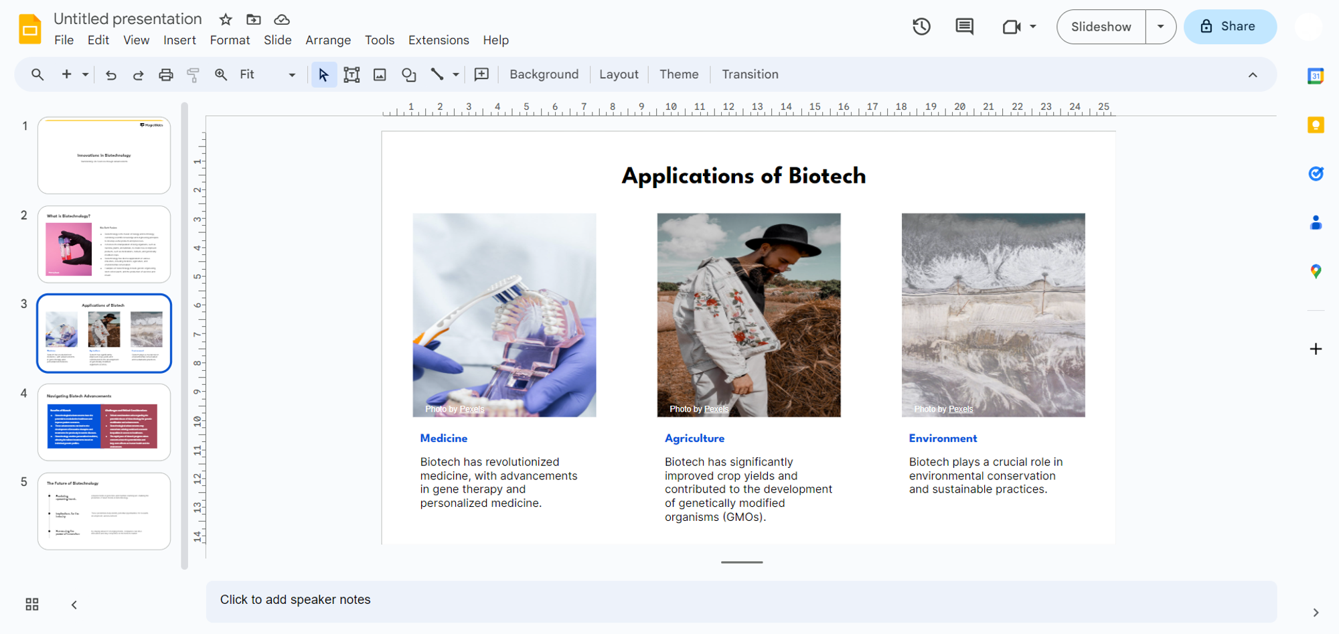The image size is (1339, 634).
Task: Click the zoom tool icon
Action: click(x=220, y=74)
